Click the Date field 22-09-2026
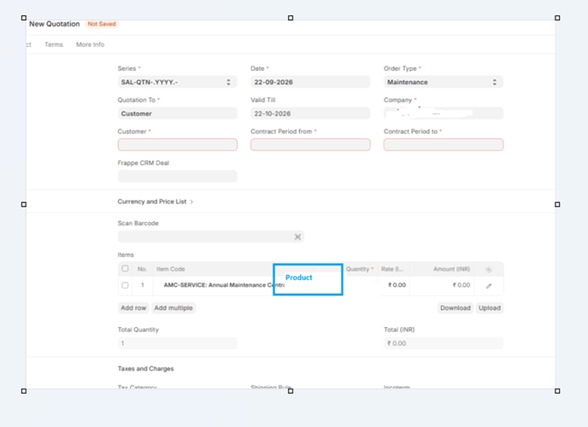The height and width of the screenshot is (427, 588). [x=310, y=82]
